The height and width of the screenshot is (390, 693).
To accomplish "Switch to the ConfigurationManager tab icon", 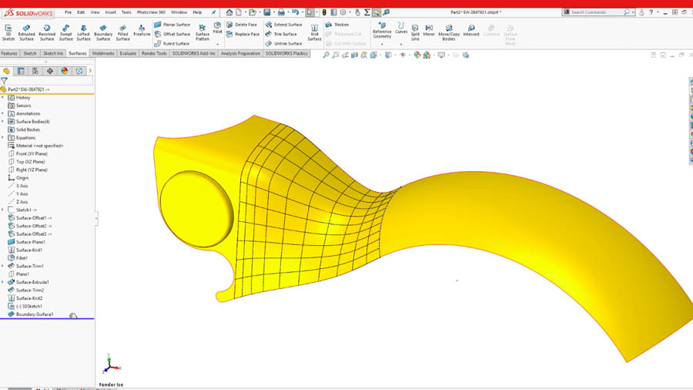I will tap(35, 71).
